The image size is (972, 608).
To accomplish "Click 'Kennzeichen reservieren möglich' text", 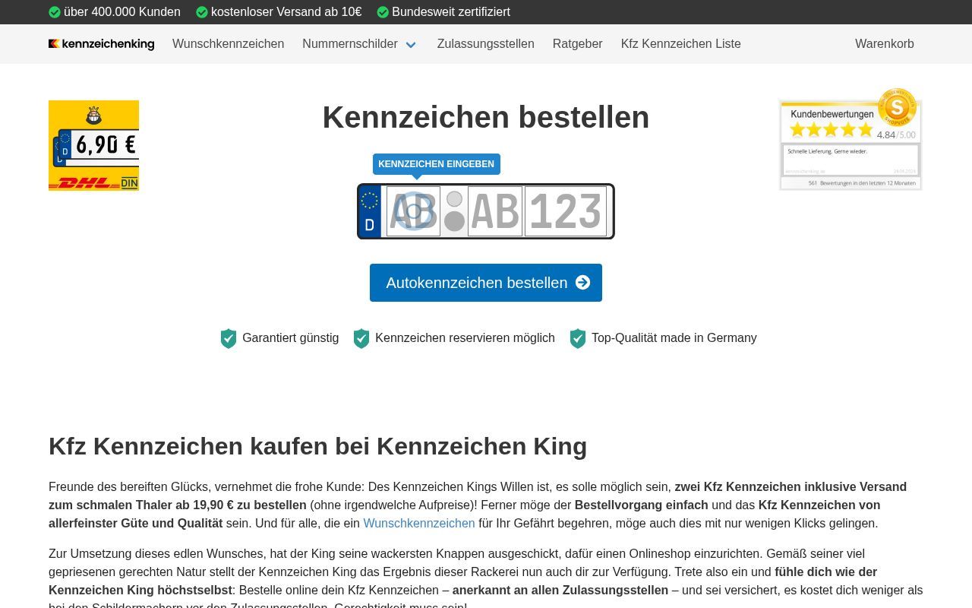I will (x=465, y=338).
